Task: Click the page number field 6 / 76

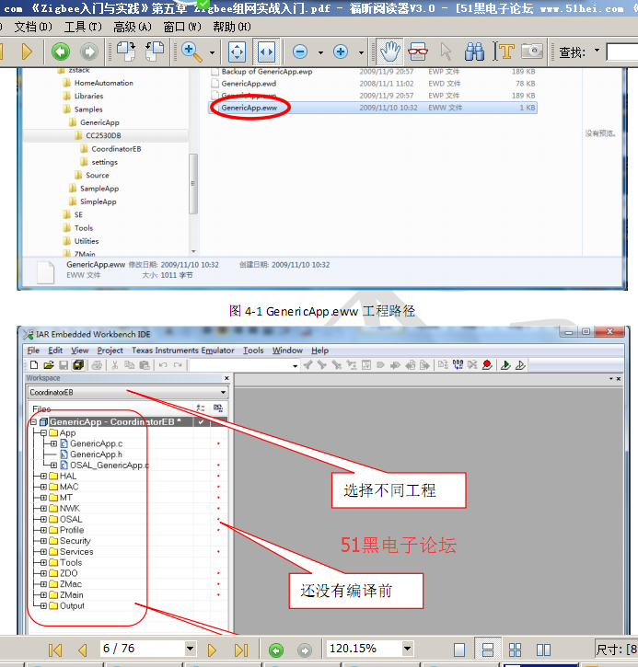Action: pos(142,649)
